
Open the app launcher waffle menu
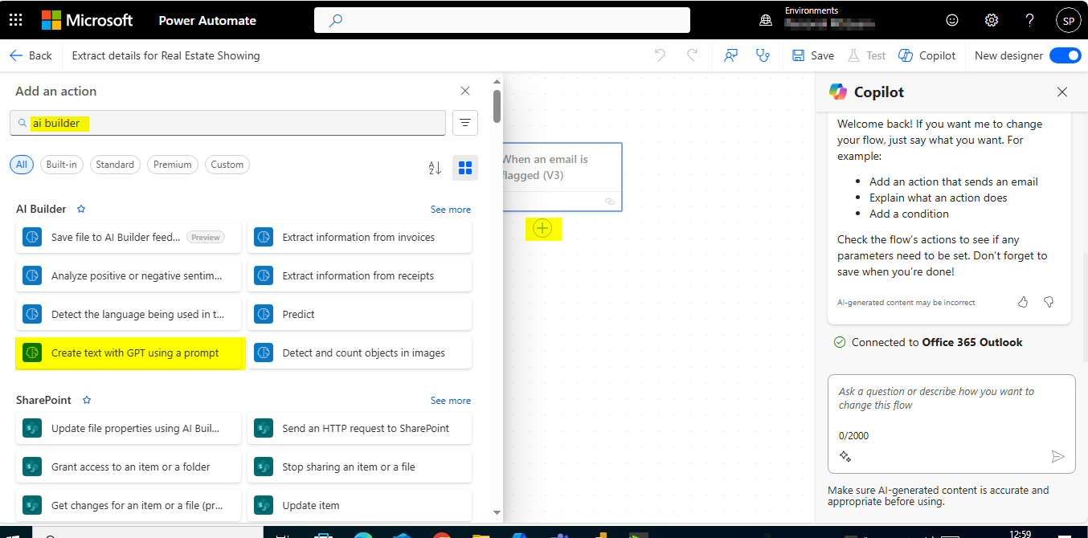[16, 20]
